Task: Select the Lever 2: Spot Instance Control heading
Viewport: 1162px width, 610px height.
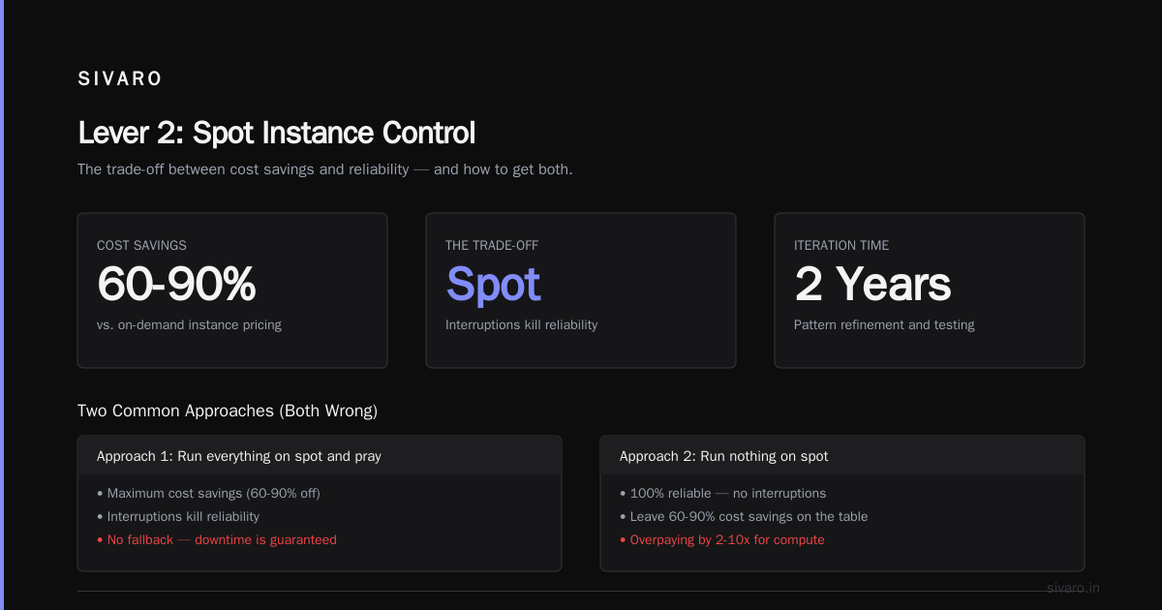Action: [276, 133]
